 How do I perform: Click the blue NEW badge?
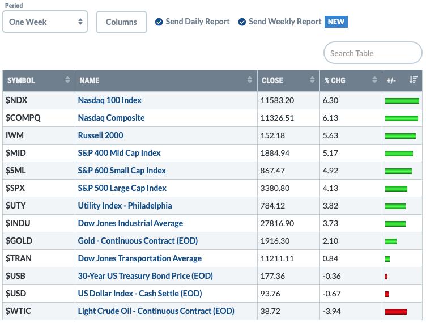336,22
